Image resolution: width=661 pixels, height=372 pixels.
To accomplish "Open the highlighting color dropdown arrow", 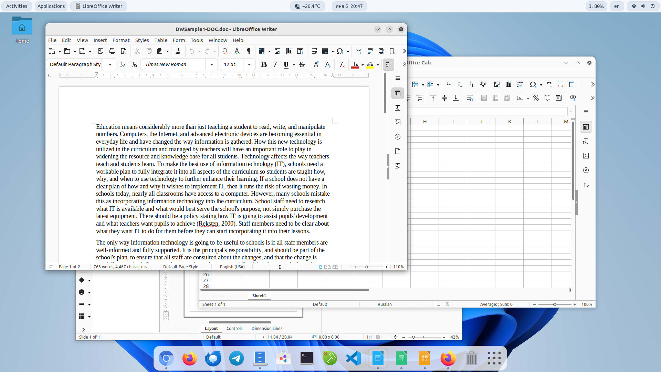I will point(378,65).
